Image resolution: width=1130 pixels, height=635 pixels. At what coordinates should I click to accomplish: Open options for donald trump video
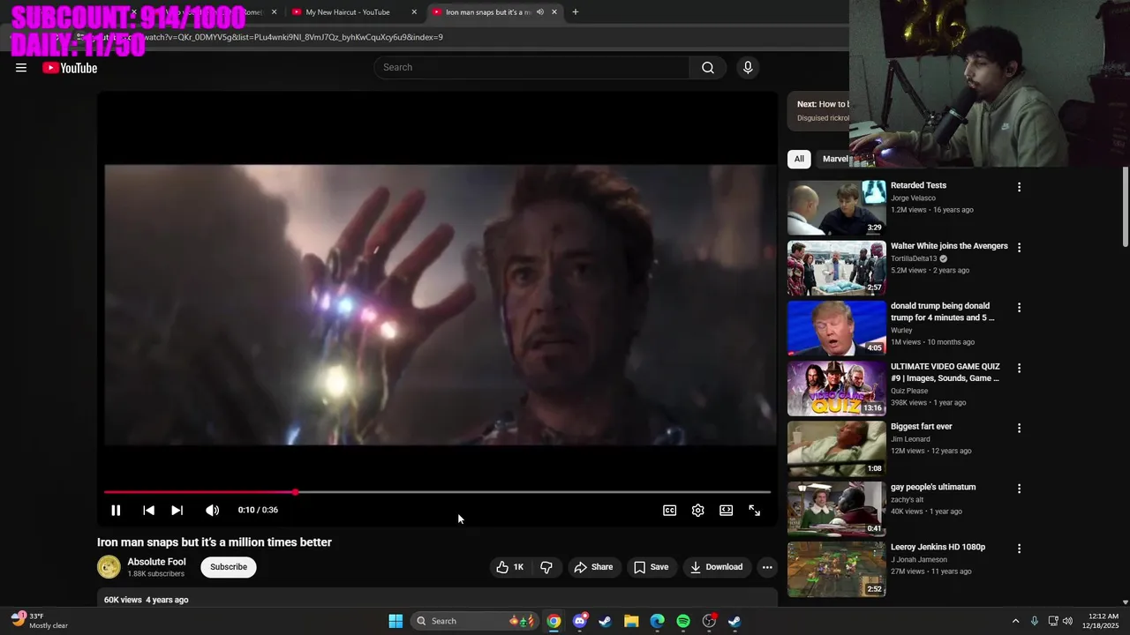click(x=1019, y=308)
